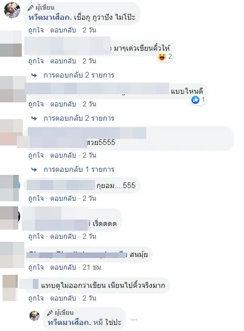Click the reply arrow icon under สวย5555 comment
Viewport: 244px width, 331px height.
coord(34,169)
